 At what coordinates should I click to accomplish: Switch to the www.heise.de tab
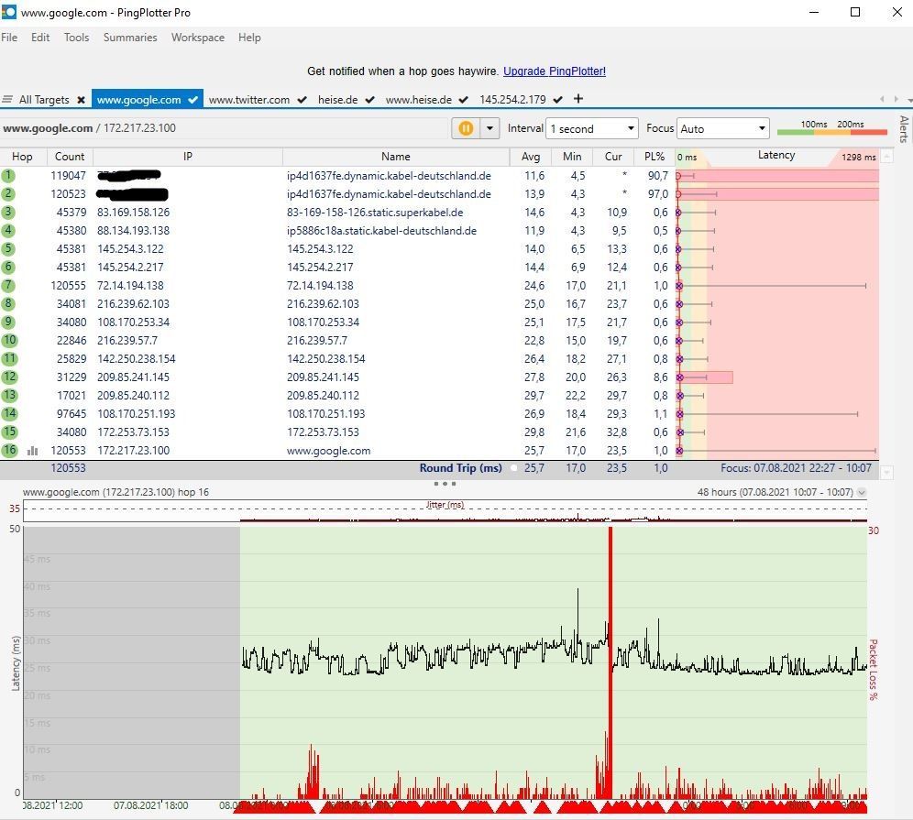click(418, 100)
